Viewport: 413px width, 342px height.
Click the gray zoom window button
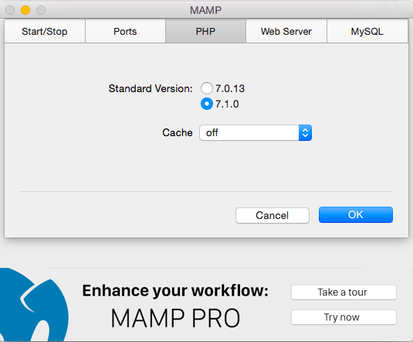[x=41, y=10]
